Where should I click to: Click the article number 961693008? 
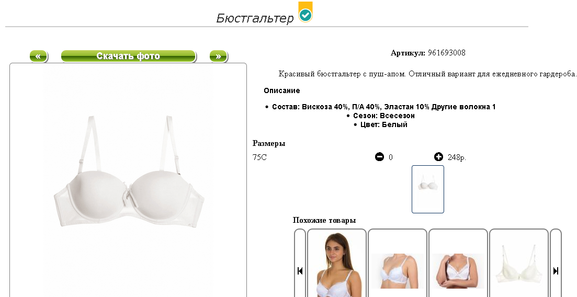446,53
